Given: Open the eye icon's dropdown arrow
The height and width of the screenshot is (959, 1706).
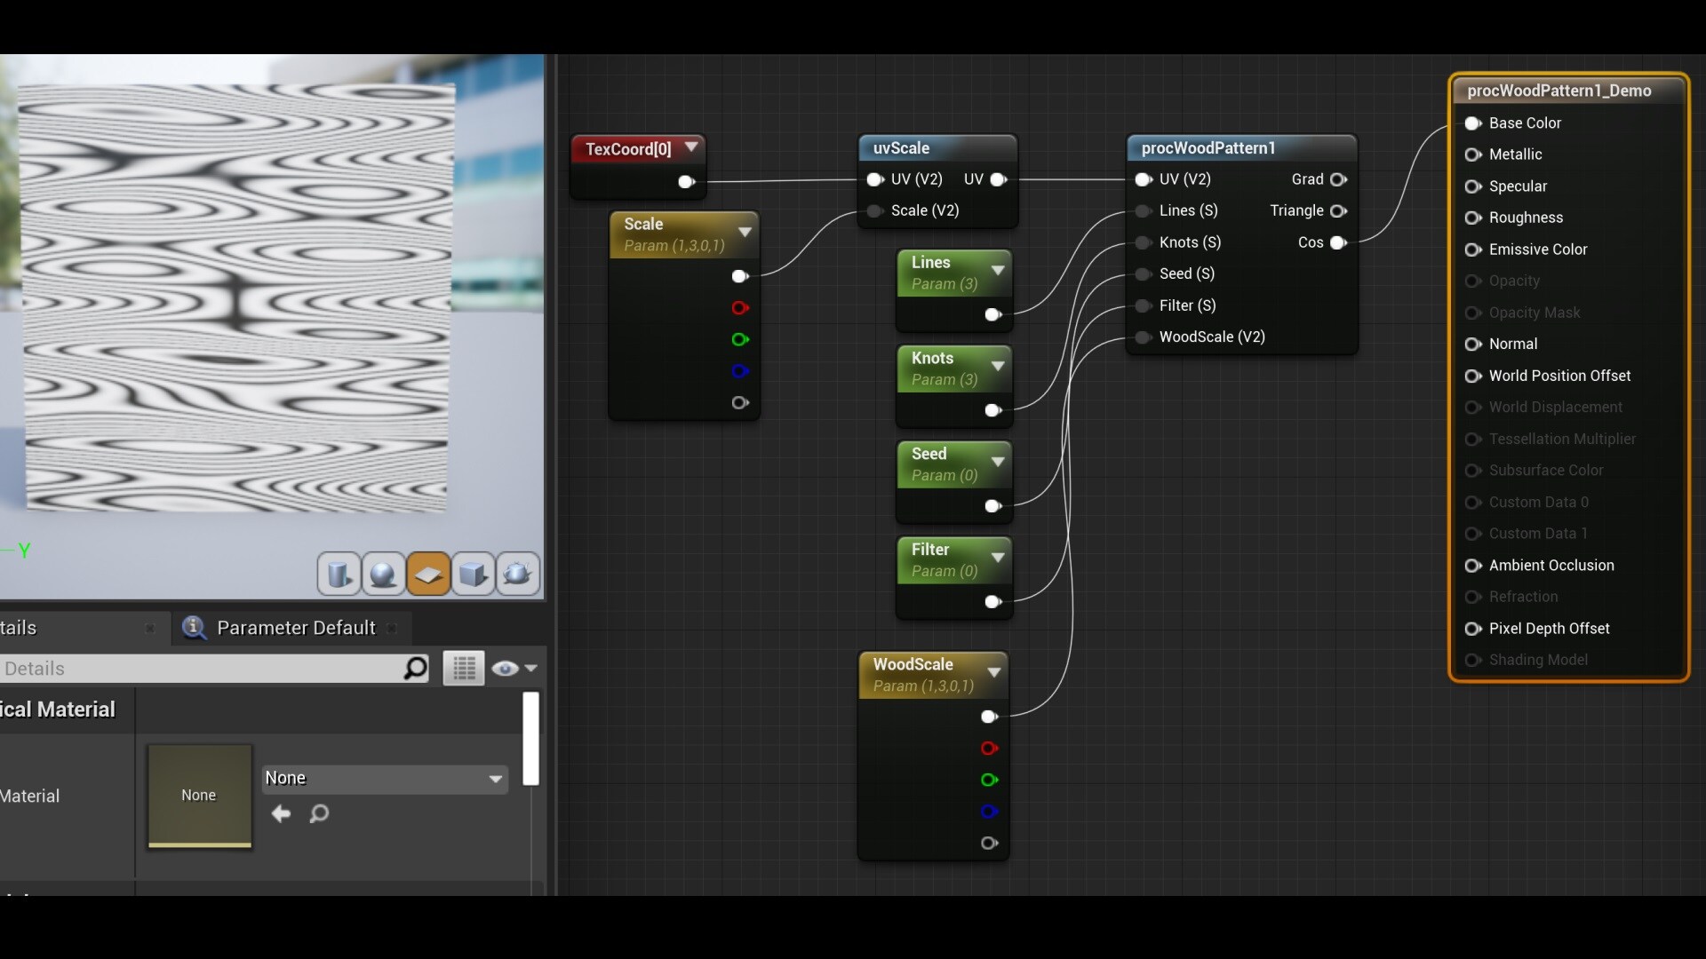Looking at the screenshot, I should click(530, 668).
